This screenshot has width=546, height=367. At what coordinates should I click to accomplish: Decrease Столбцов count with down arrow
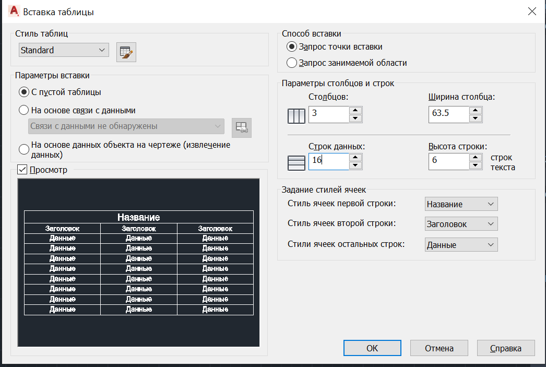355,119
